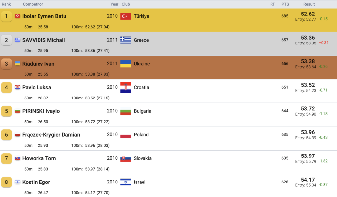
Task: Click small flag beside SAVVIDIS Michail
Action: point(18,40)
